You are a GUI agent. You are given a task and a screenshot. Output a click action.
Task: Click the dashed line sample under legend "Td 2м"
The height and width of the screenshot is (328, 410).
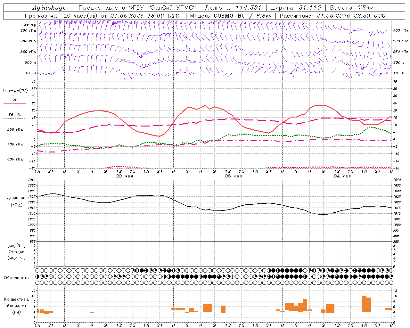pos(14,119)
